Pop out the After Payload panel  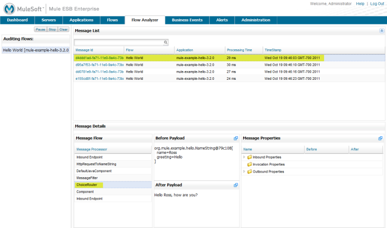235,185
